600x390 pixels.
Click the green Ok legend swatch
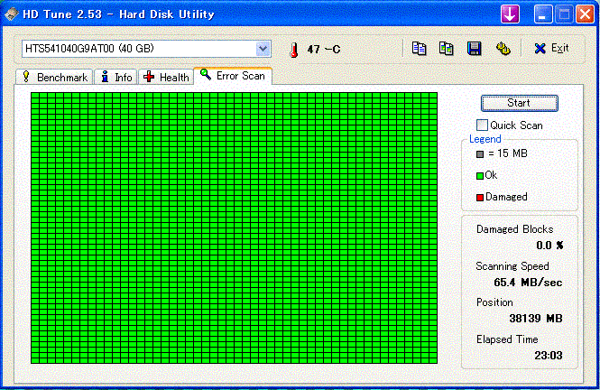click(479, 175)
